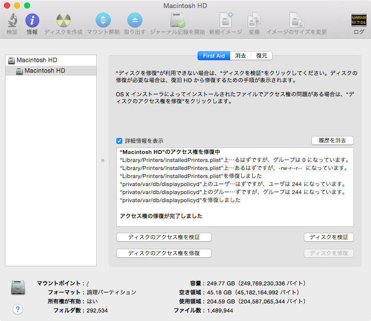This screenshot has height=321, width=371.
Task: Click the フォーマット value 論理パーティション
Action: click(x=111, y=292)
